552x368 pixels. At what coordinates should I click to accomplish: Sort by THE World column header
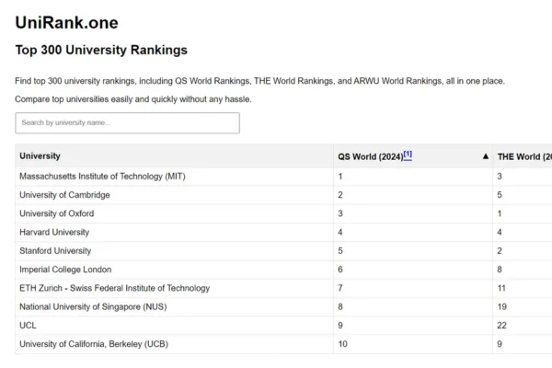pyautogui.click(x=523, y=156)
